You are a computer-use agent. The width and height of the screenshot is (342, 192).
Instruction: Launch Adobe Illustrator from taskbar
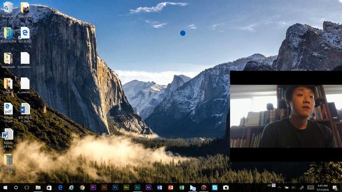click(104, 187)
